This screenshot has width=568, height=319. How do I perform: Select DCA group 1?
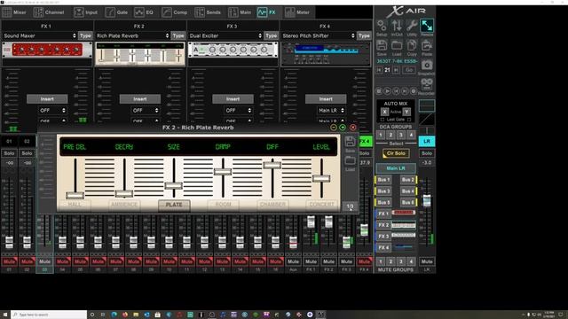point(381,135)
